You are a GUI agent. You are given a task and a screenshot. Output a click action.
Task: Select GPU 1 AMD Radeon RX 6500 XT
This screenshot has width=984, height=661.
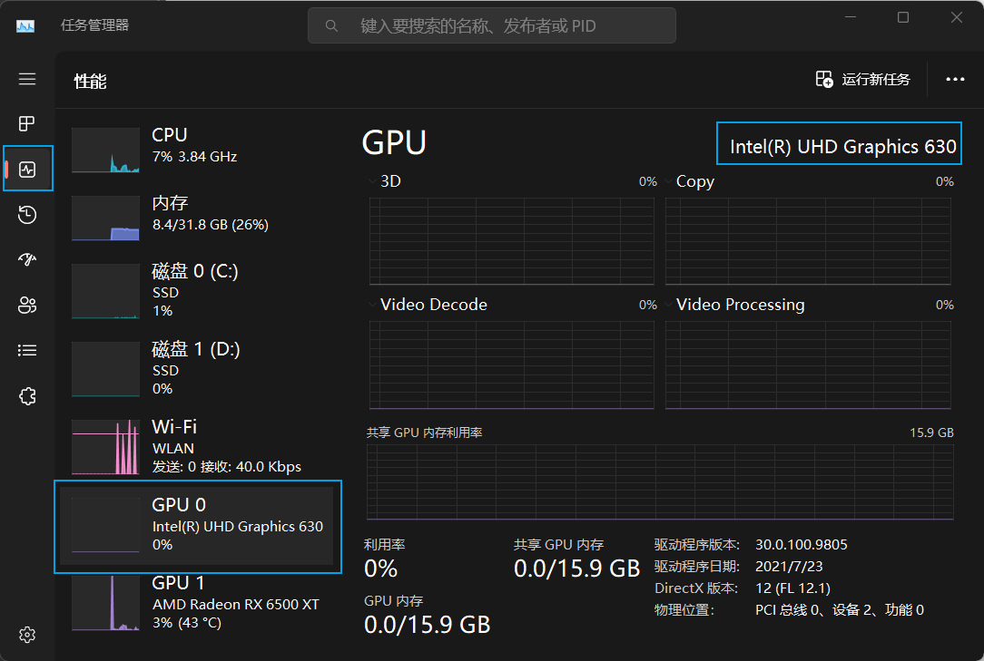coord(198,603)
